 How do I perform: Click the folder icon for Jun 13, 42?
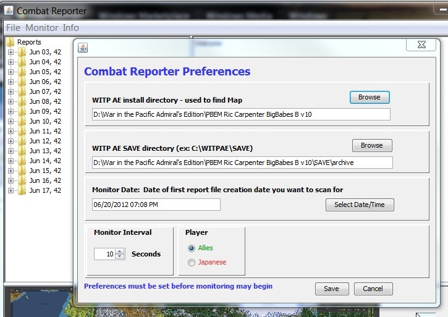[22, 151]
